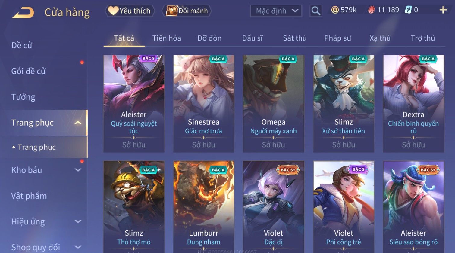This screenshot has height=253, width=455.
Task: Select the Sinestrea Giấc mơ trưa skin card
Action: click(204, 104)
